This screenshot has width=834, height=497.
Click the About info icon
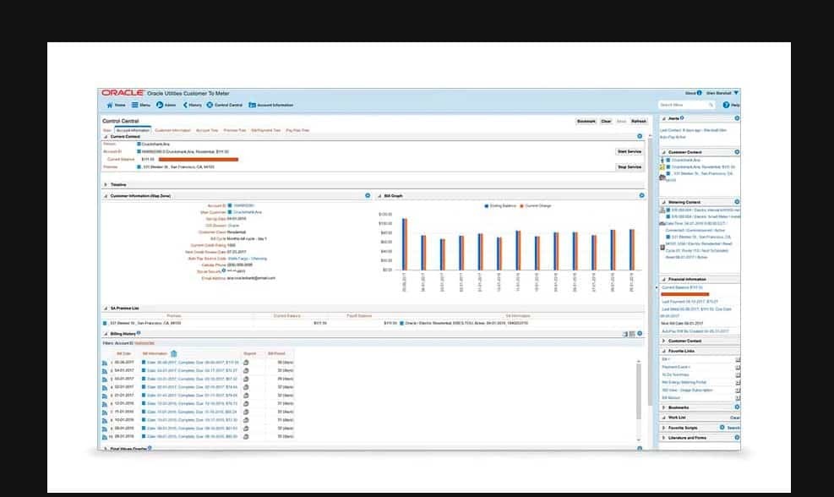pyautogui.click(x=699, y=93)
